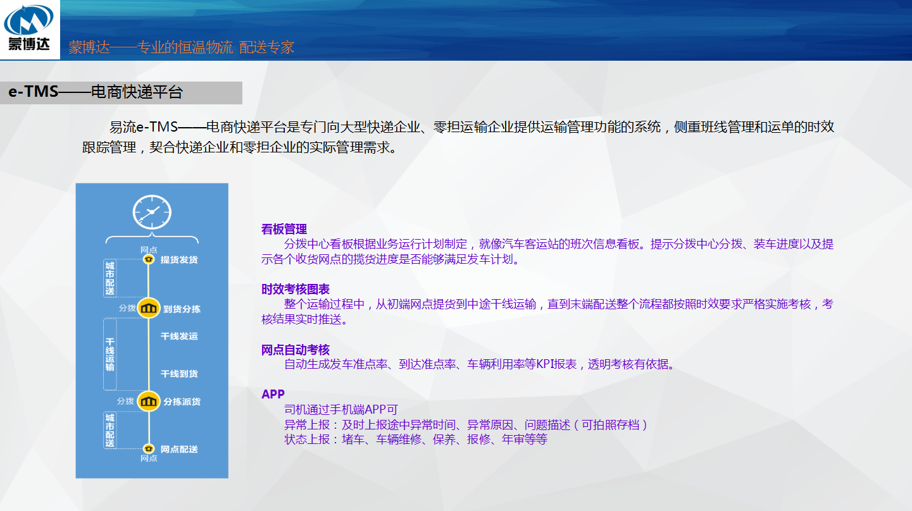This screenshot has width=912, height=511.
Task: Click the 蒙博达 company logo
Action: coord(29,28)
